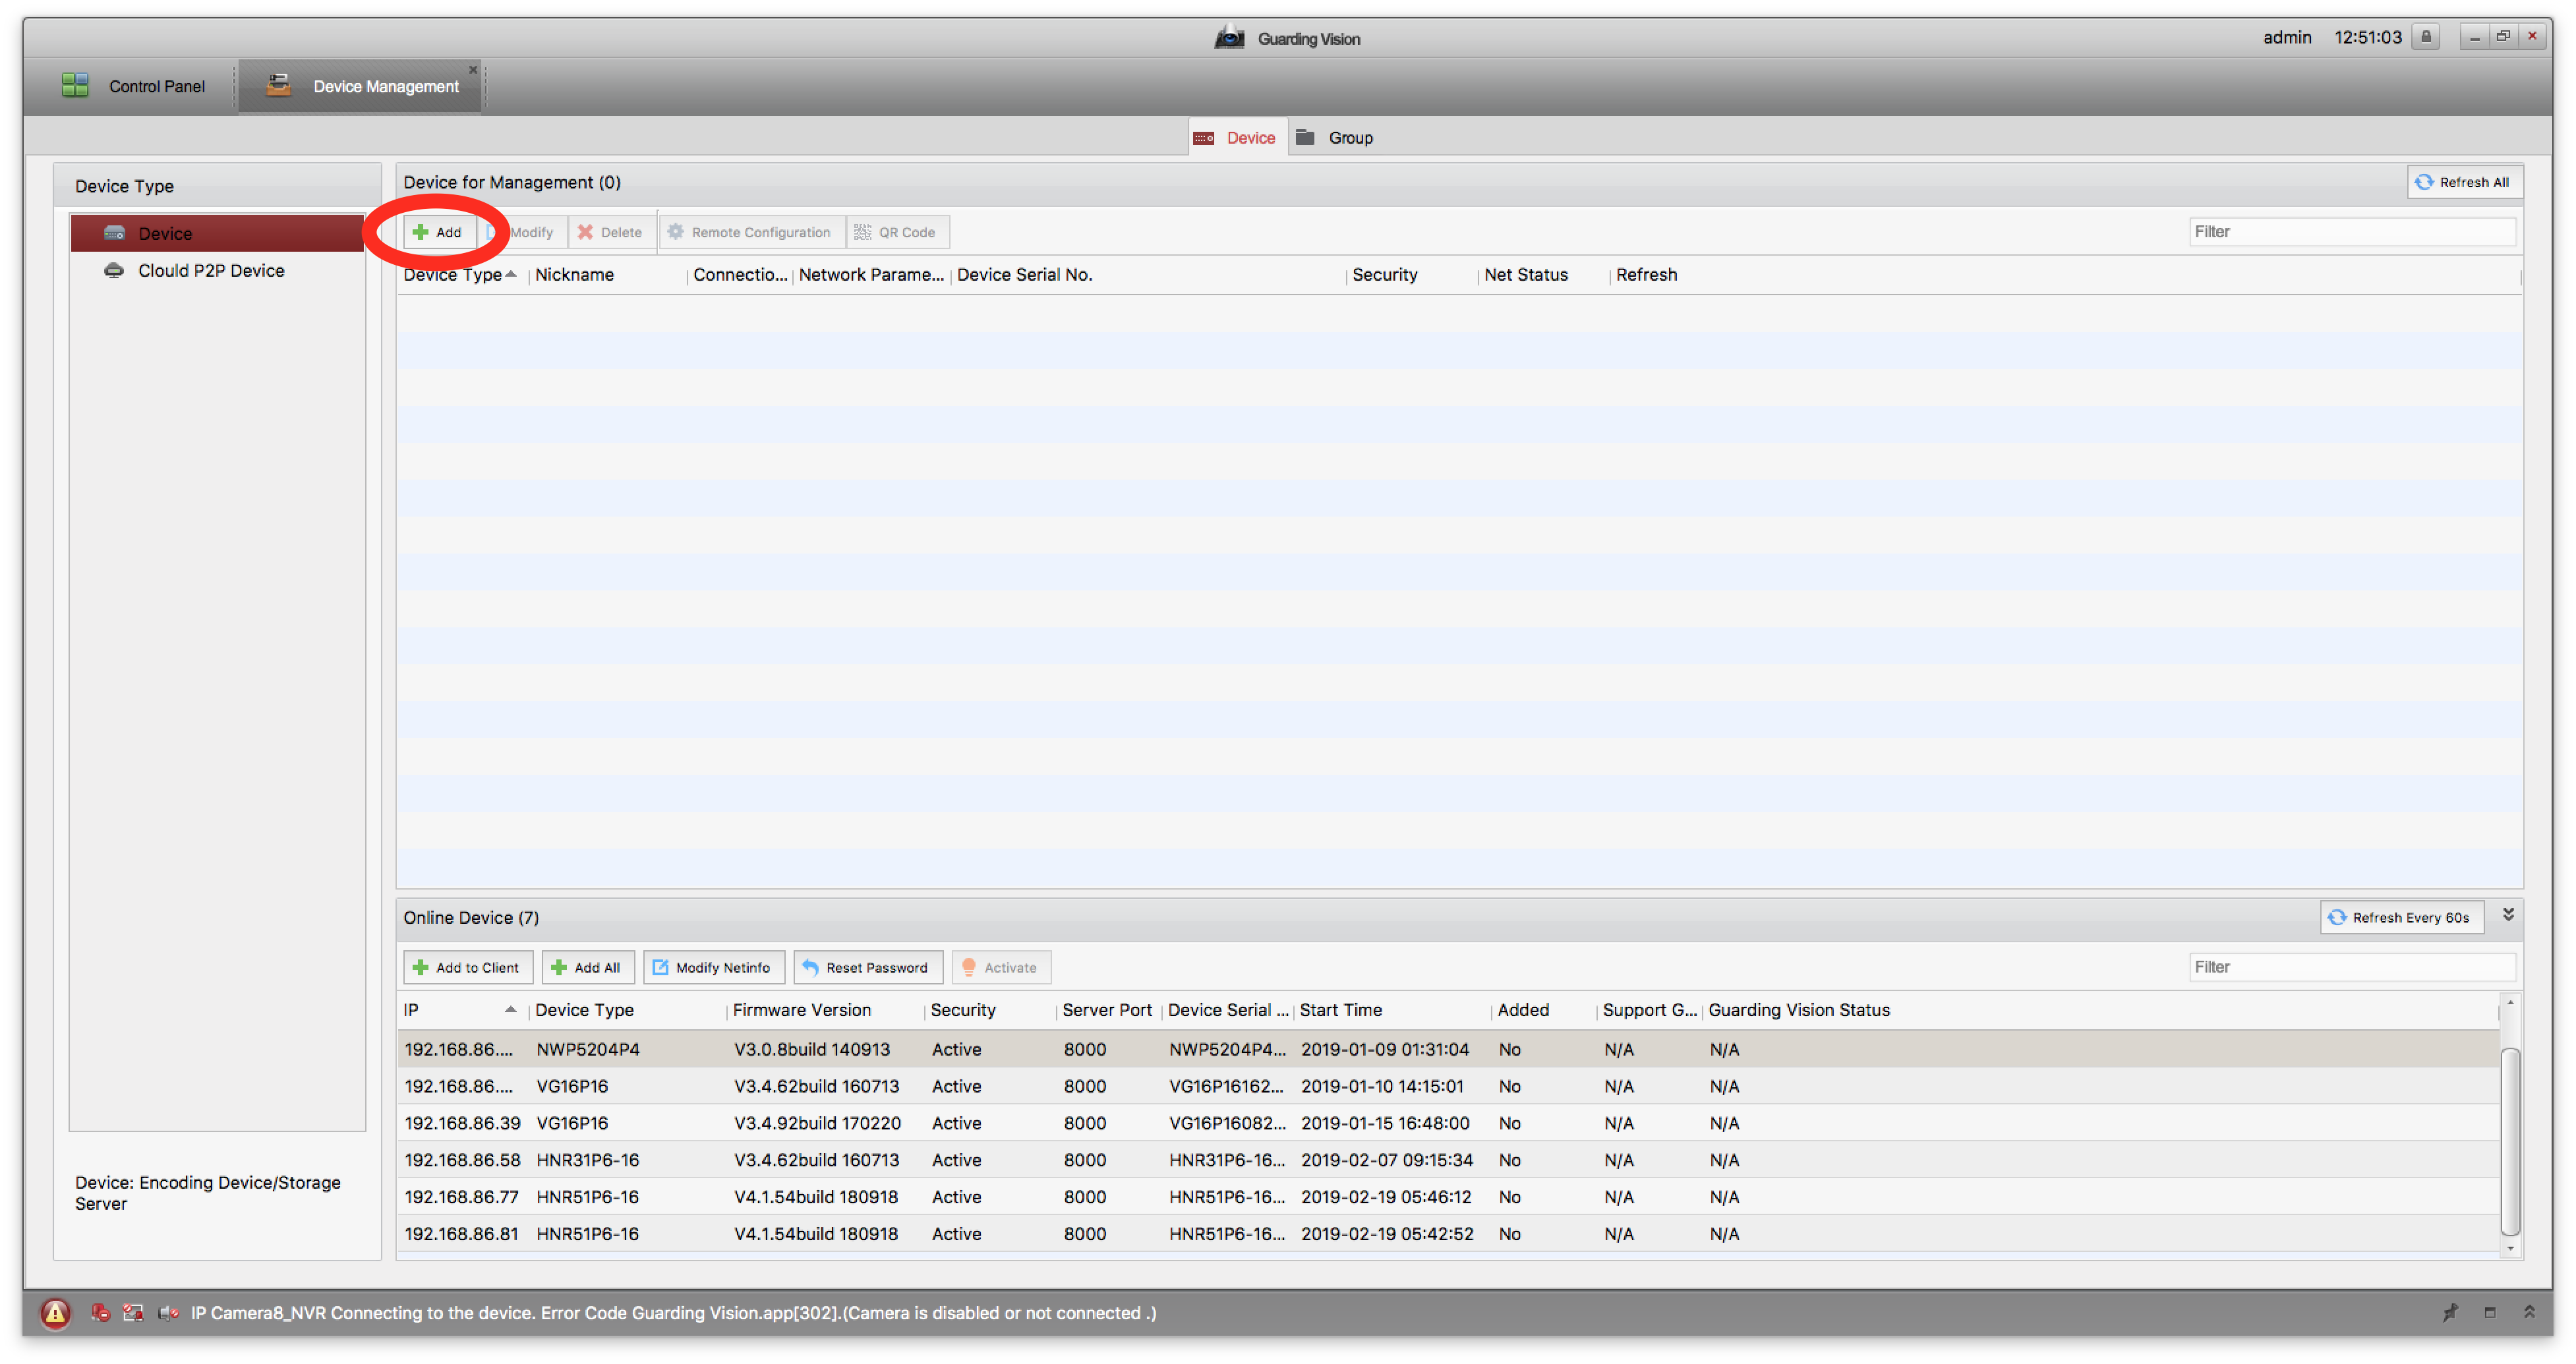The width and height of the screenshot is (2576, 1364).
Task: Click the lock icon beside the clock
Action: (2425, 37)
